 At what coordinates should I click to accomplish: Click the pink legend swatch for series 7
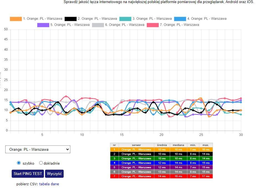pos(153,25)
